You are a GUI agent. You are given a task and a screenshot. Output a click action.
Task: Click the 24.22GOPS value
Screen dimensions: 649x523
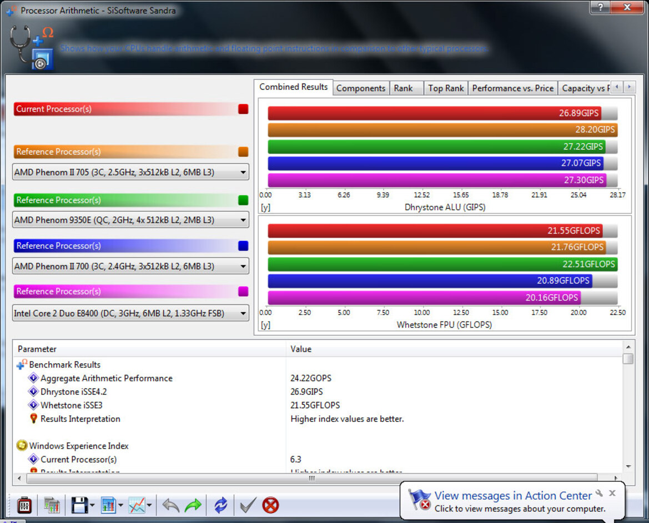[311, 378]
